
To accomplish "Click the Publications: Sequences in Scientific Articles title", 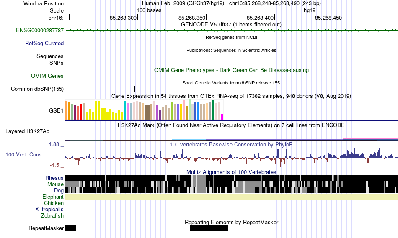I will [x=231, y=50].
